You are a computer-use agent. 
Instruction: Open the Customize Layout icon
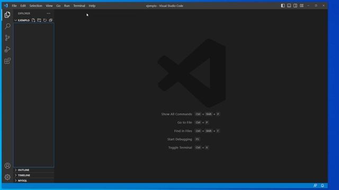[x=301, y=6]
